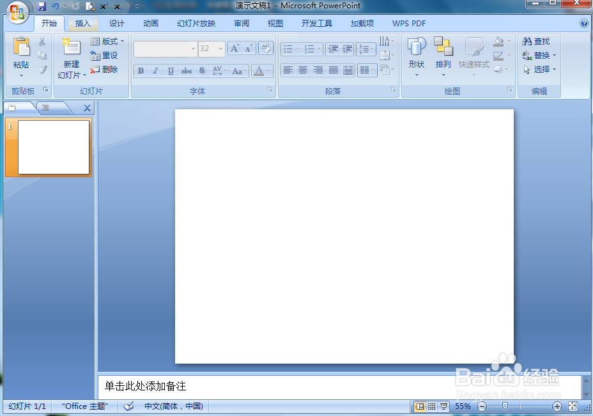593x416 pixels.
Task: Copy the selection using the copy icon
Action: coord(42,55)
